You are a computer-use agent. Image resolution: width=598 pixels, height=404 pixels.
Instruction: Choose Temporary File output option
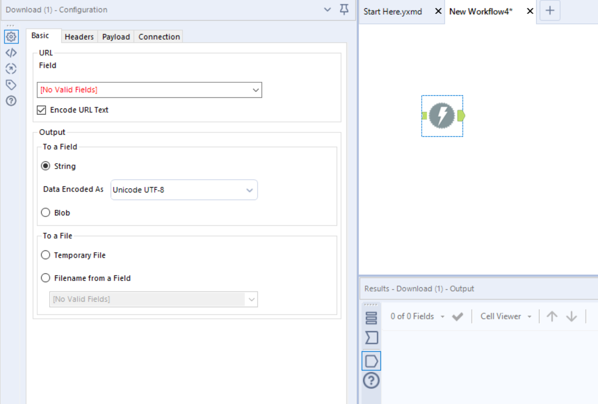click(x=45, y=255)
